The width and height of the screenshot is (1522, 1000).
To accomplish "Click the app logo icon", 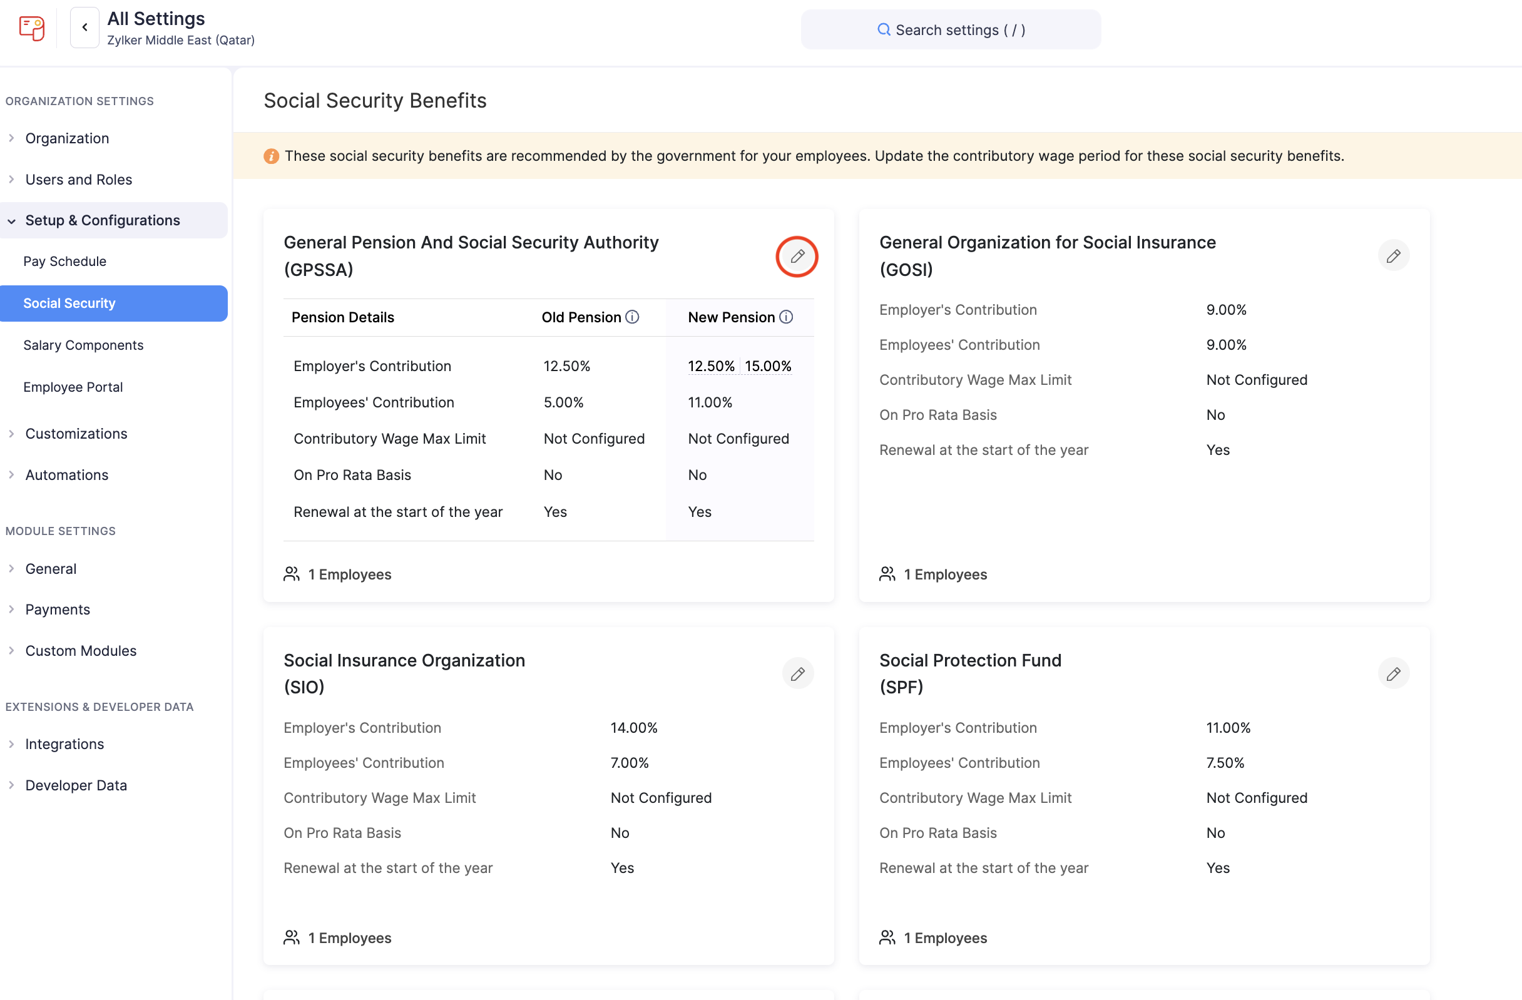I will [31, 28].
